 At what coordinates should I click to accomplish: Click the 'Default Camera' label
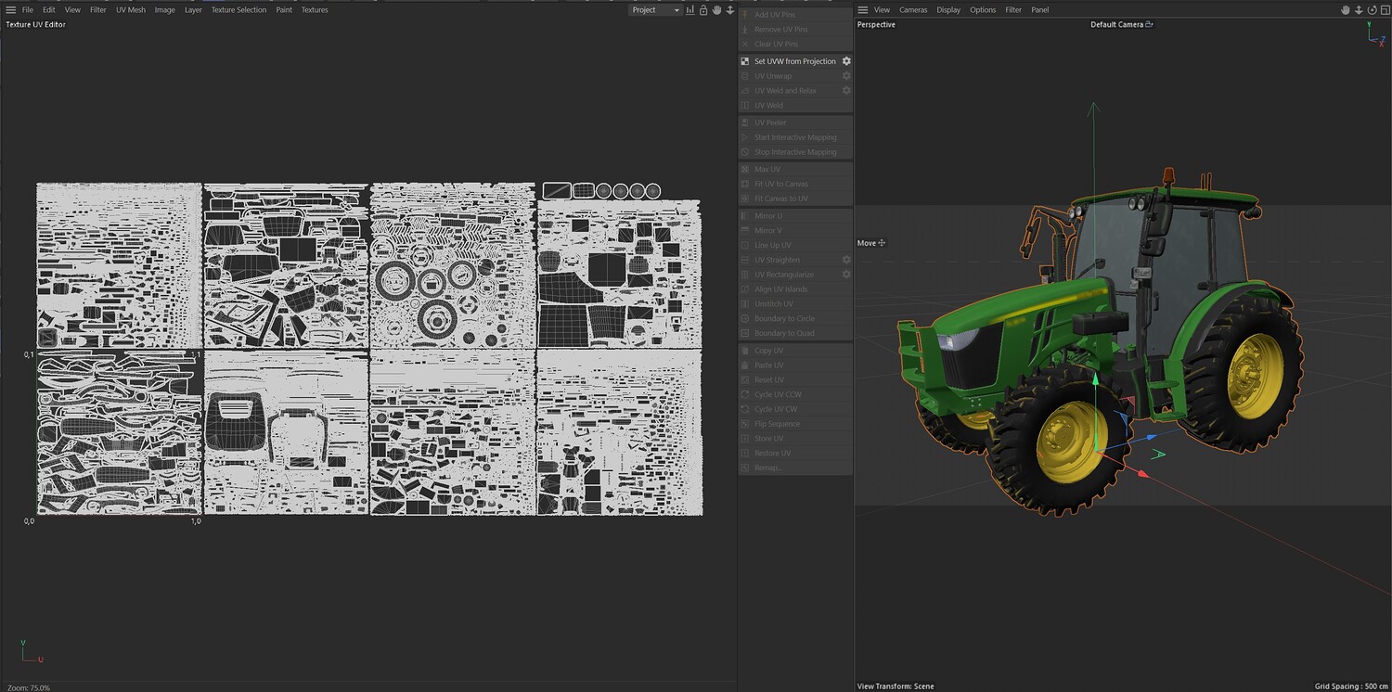pos(1116,25)
